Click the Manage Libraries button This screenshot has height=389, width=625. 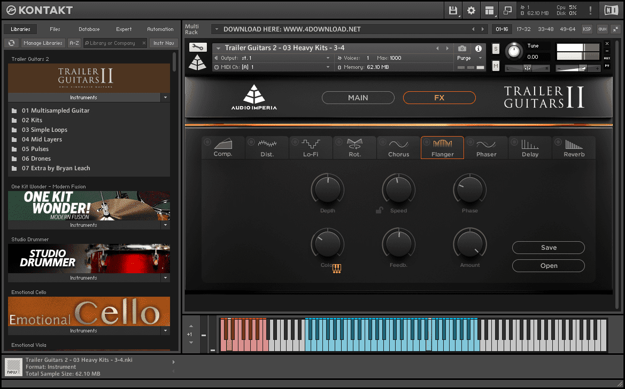(x=43, y=43)
